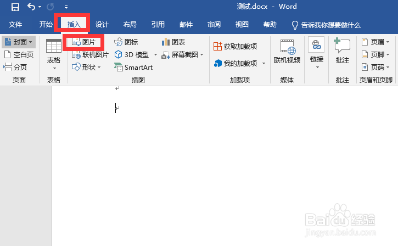Open the 形状 shapes gallery

[x=86, y=68]
